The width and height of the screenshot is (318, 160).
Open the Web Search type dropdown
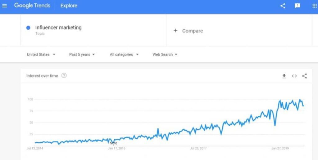[165, 54]
